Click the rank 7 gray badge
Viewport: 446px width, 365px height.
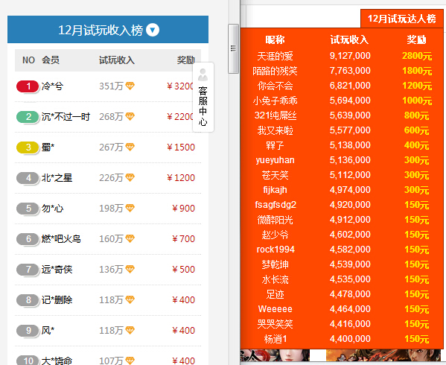point(28,270)
